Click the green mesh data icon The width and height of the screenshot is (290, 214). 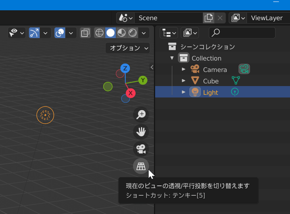coord(236,81)
